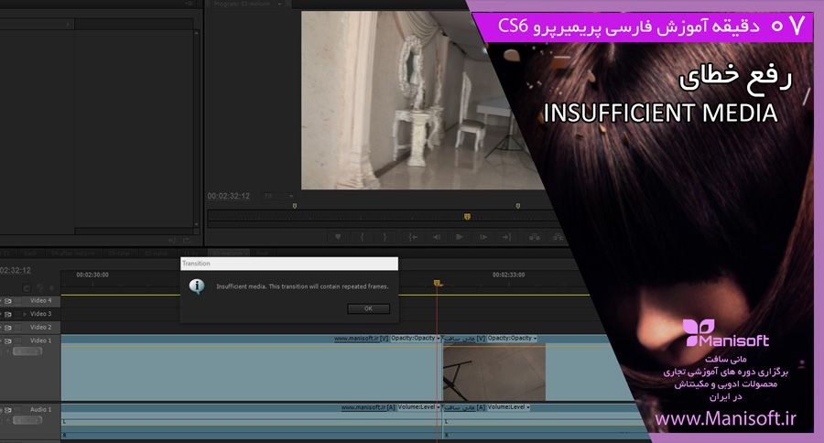This screenshot has height=443, width=824.
Task: Toggle track output for Video 2
Action: point(8,328)
